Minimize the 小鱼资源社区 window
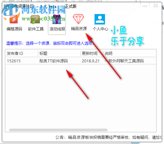 tap(145, 6)
